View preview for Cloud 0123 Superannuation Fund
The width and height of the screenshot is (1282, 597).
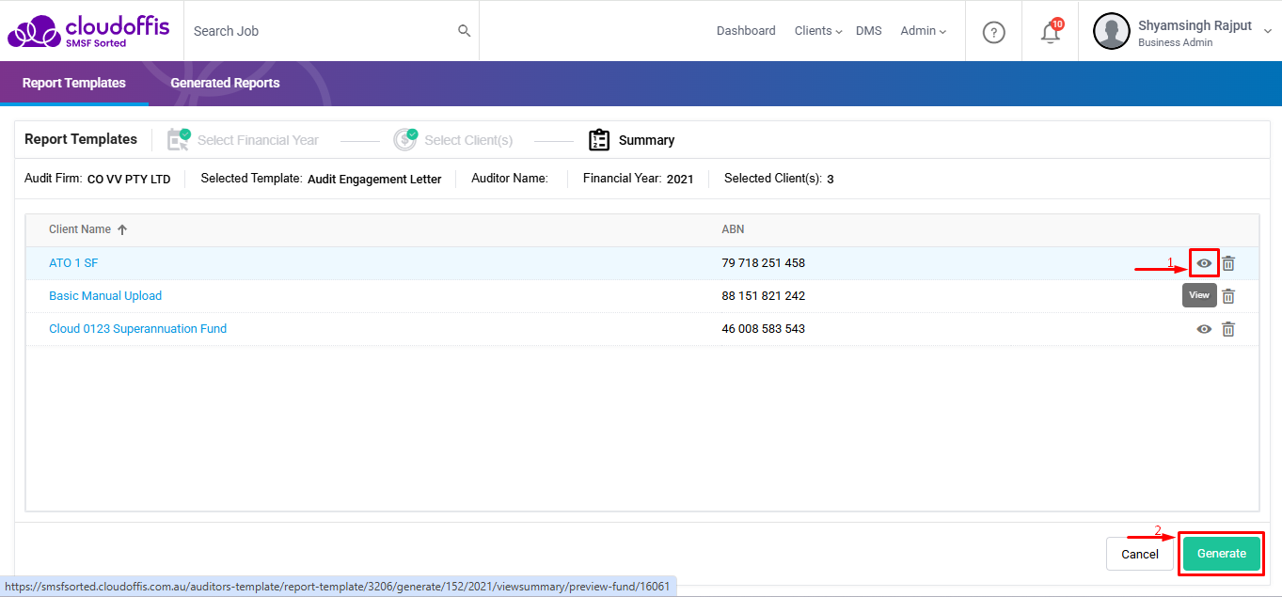click(x=1204, y=329)
